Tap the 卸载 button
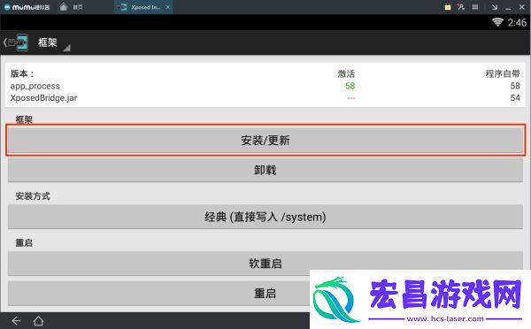Viewport: 531px width, 329px height. [x=265, y=170]
